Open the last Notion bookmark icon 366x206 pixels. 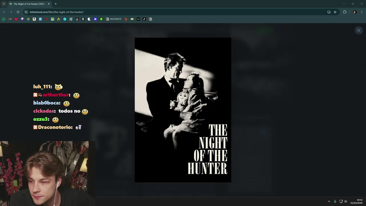(x=150, y=19)
